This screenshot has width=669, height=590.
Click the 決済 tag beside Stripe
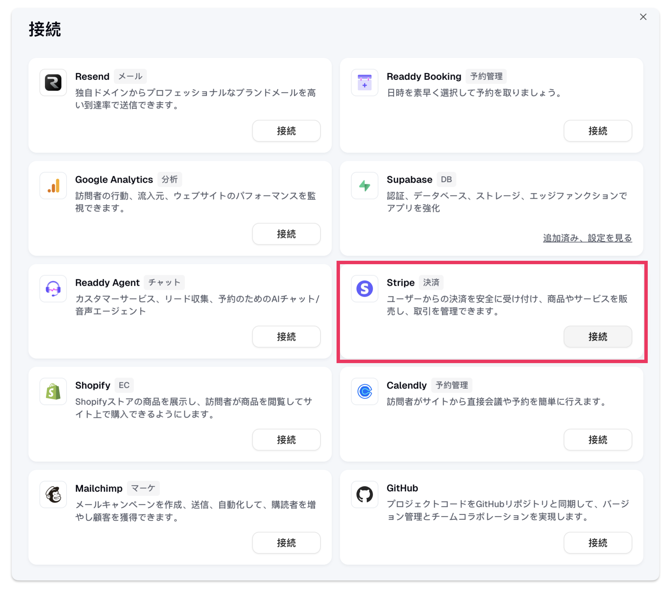point(431,282)
